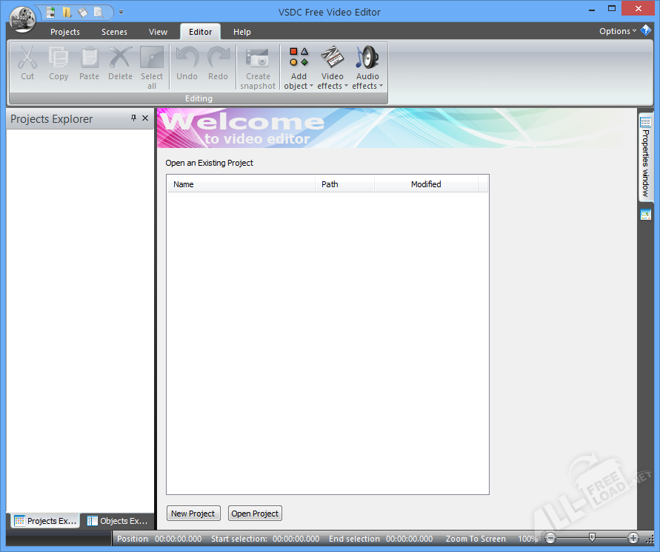Toggle the Projects Explorer pin icon
This screenshot has height=552, width=660.
point(134,118)
